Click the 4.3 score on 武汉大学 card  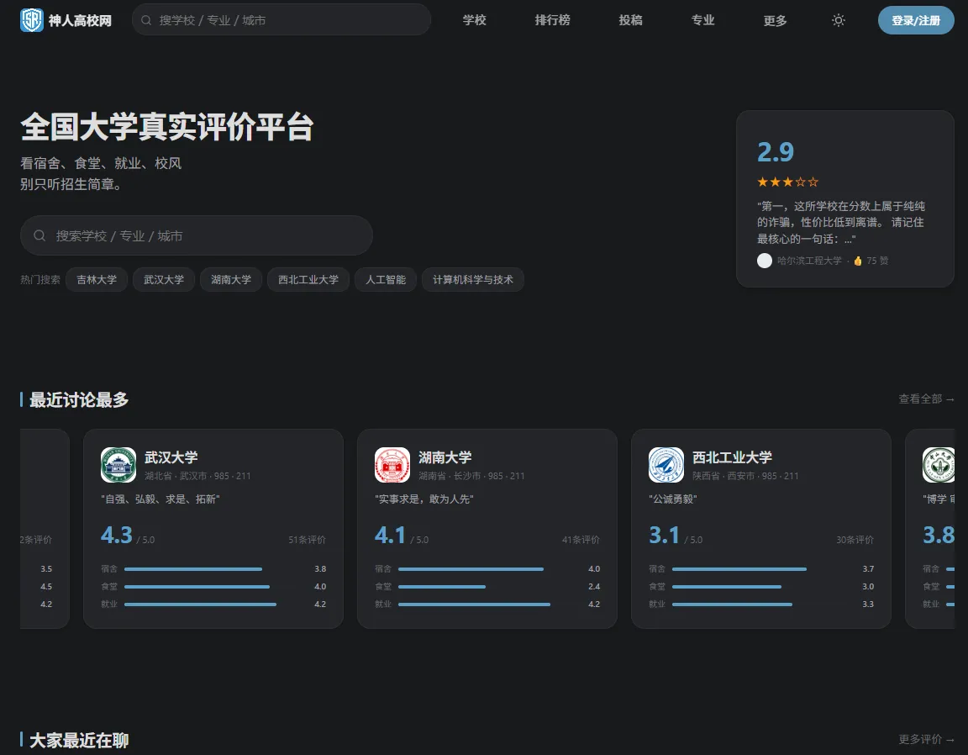click(x=117, y=535)
